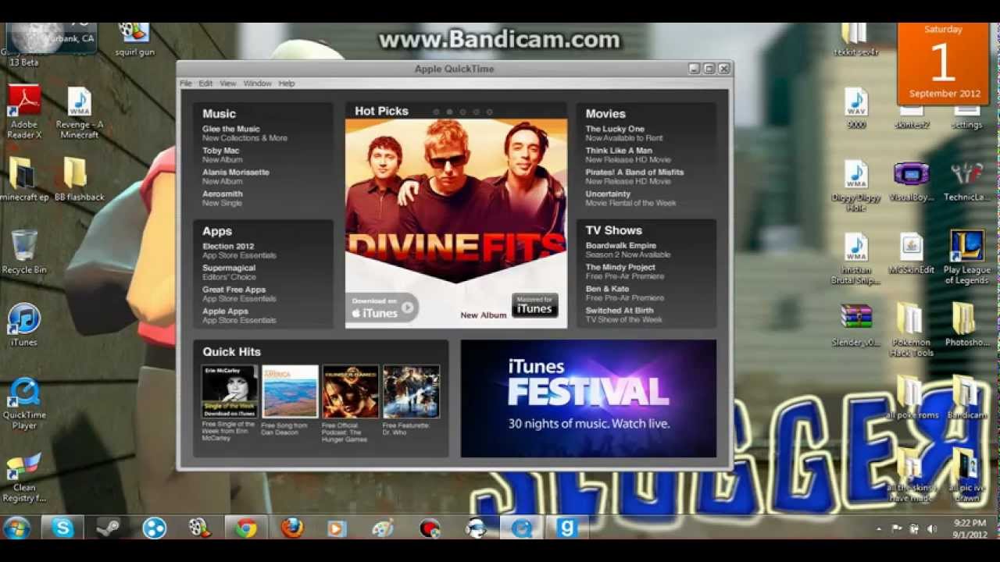Select the Bandicam desktop folder
1000x562 pixels.
tap(966, 398)
